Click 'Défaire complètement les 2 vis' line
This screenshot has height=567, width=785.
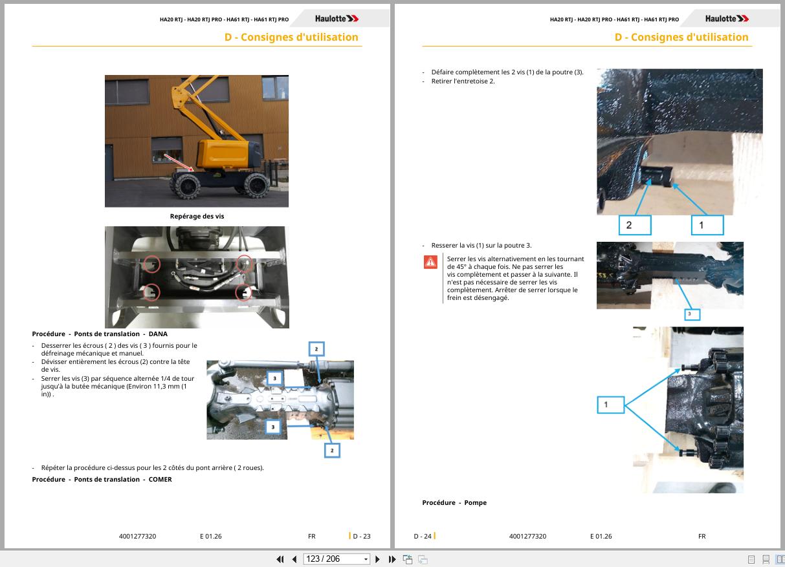pos(507,72)
